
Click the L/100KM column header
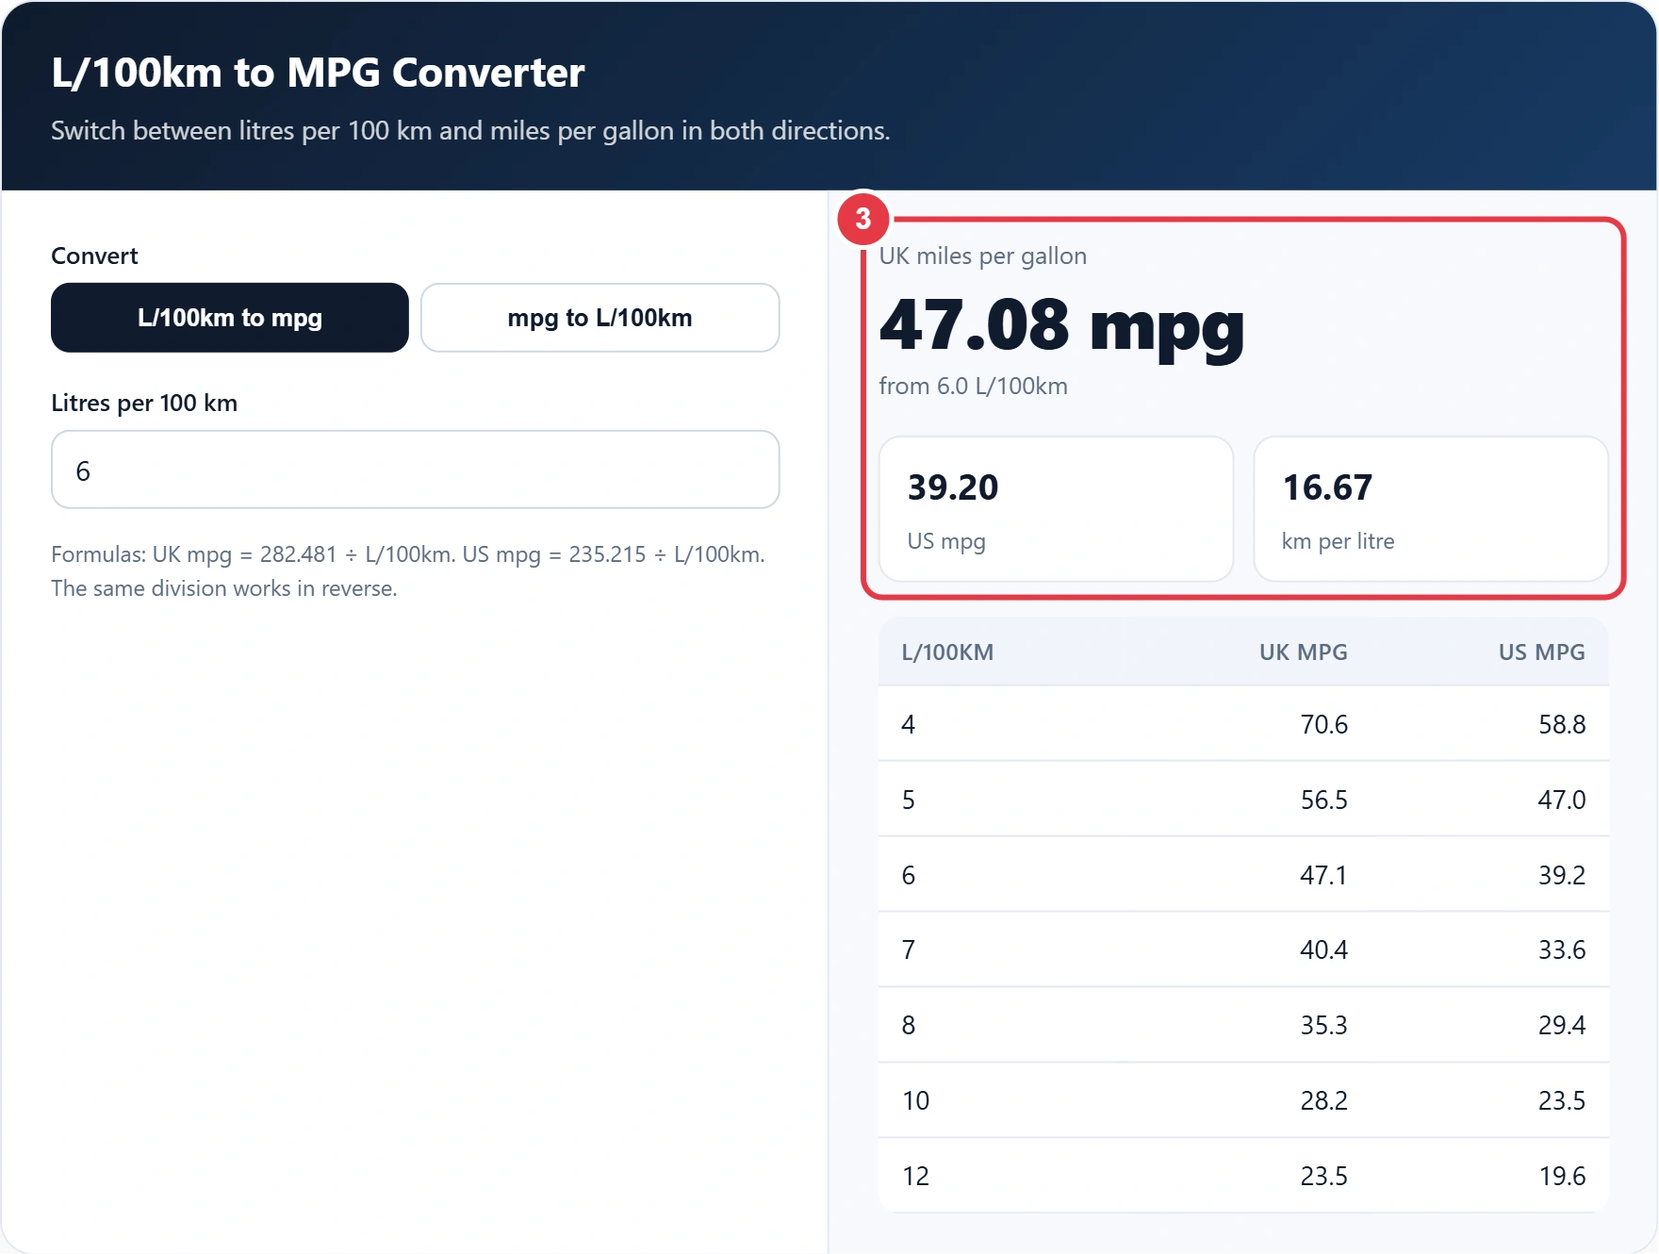[947, 652]
